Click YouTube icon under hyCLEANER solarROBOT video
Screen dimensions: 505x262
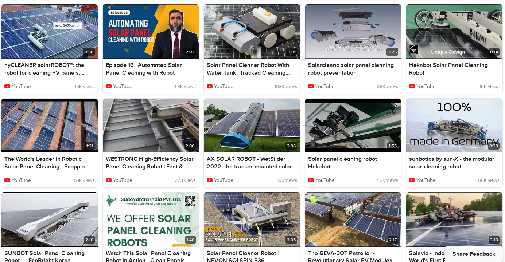tap(7, 87)
